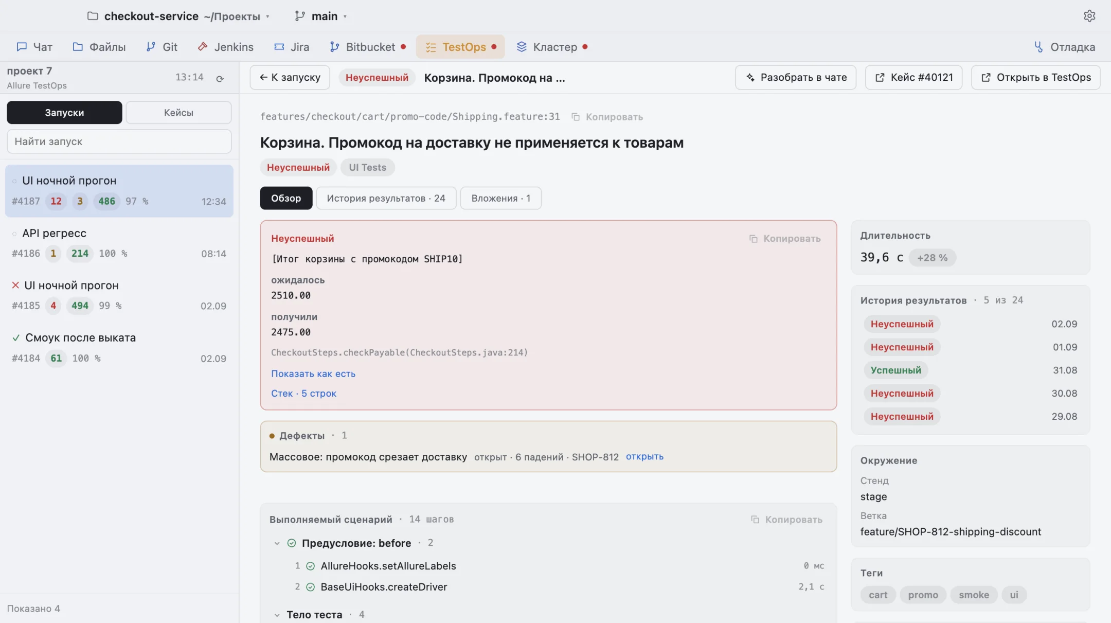Click the failed cross icon on run #4185
Screen dimensions: 1111x623
pyautogui.click(x=15, y=285)
